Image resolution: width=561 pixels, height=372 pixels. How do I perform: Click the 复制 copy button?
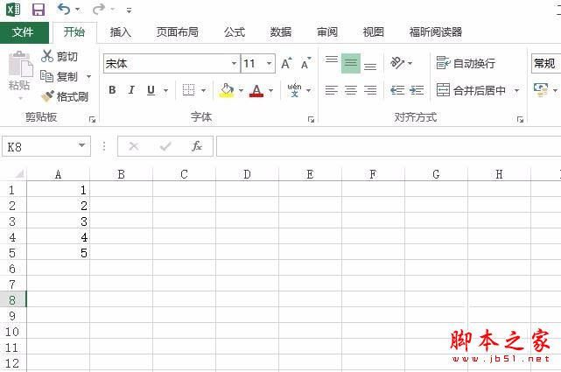coord(59,76)
